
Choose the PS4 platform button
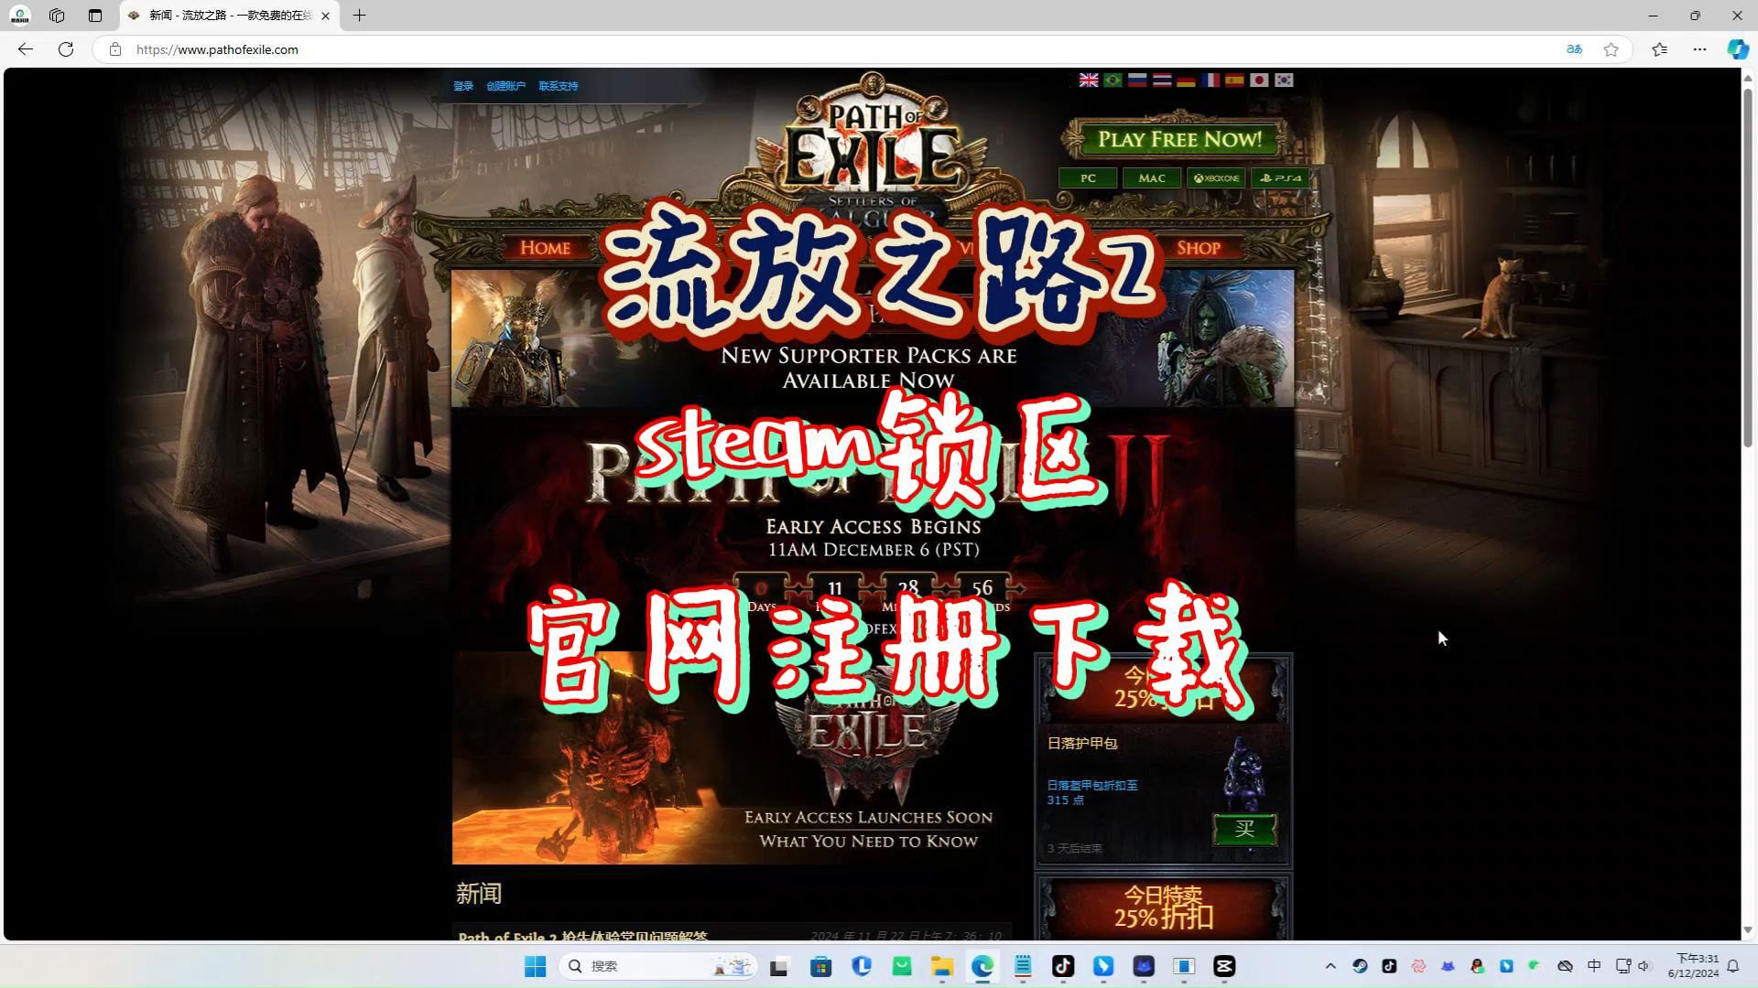(x=1280, y=178)
